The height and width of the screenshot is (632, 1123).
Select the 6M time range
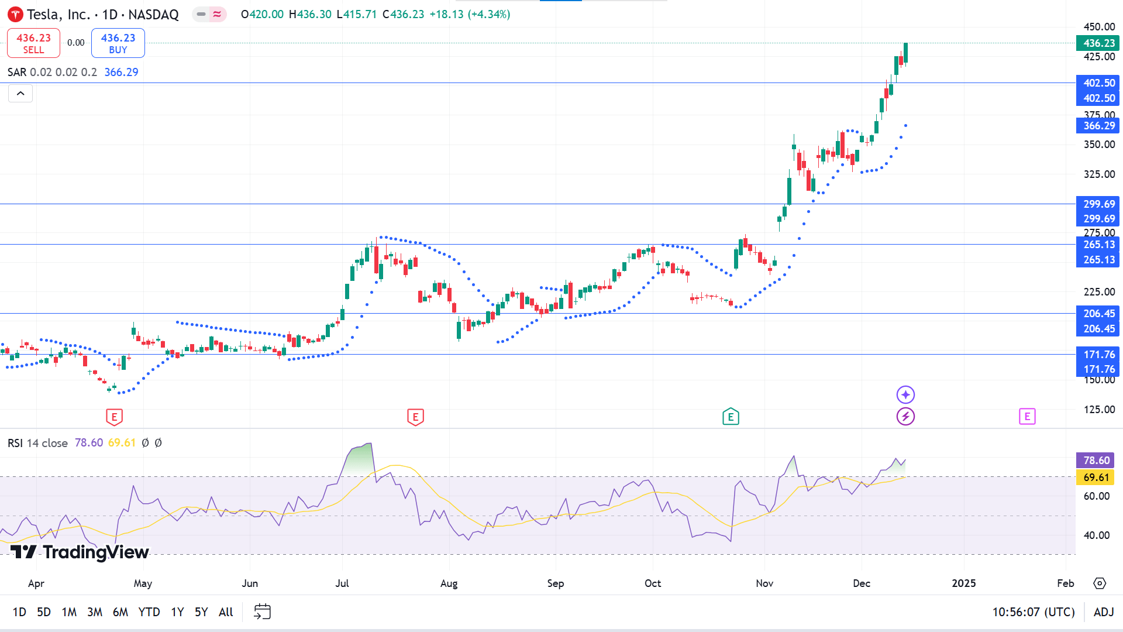click(x=120, y=612)
